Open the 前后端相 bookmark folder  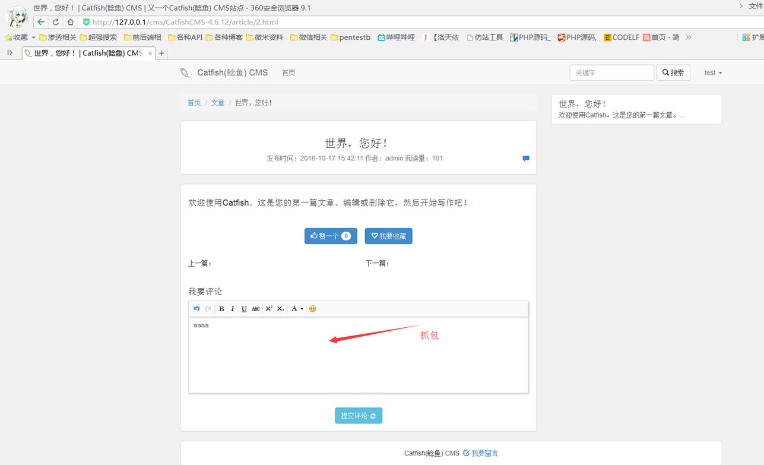click(x=142, y=37)
